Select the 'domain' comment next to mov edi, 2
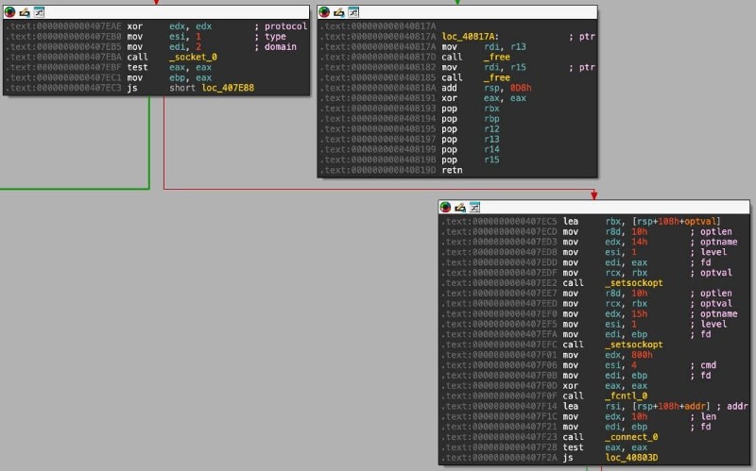 pos(280,46)
